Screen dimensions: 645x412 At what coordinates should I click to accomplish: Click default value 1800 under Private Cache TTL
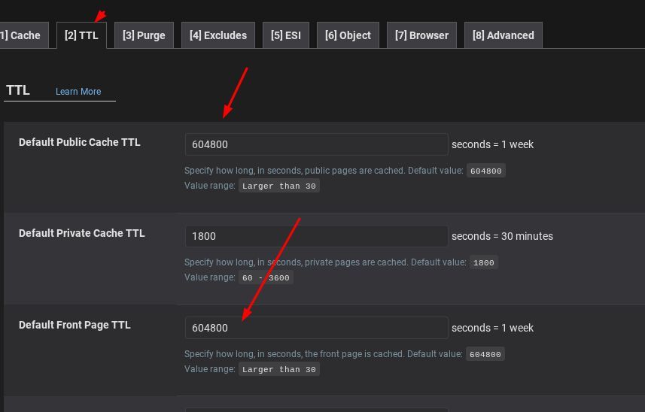(483, 262)
